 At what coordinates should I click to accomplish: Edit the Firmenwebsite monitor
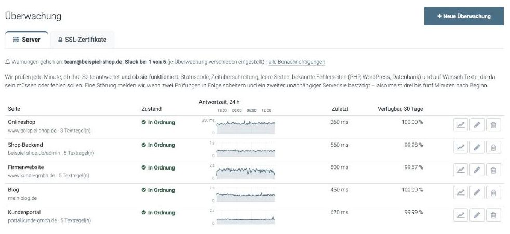tap(477, 170)
